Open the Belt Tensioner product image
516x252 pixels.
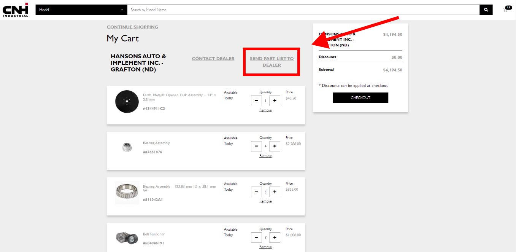(x=127, y=238)
